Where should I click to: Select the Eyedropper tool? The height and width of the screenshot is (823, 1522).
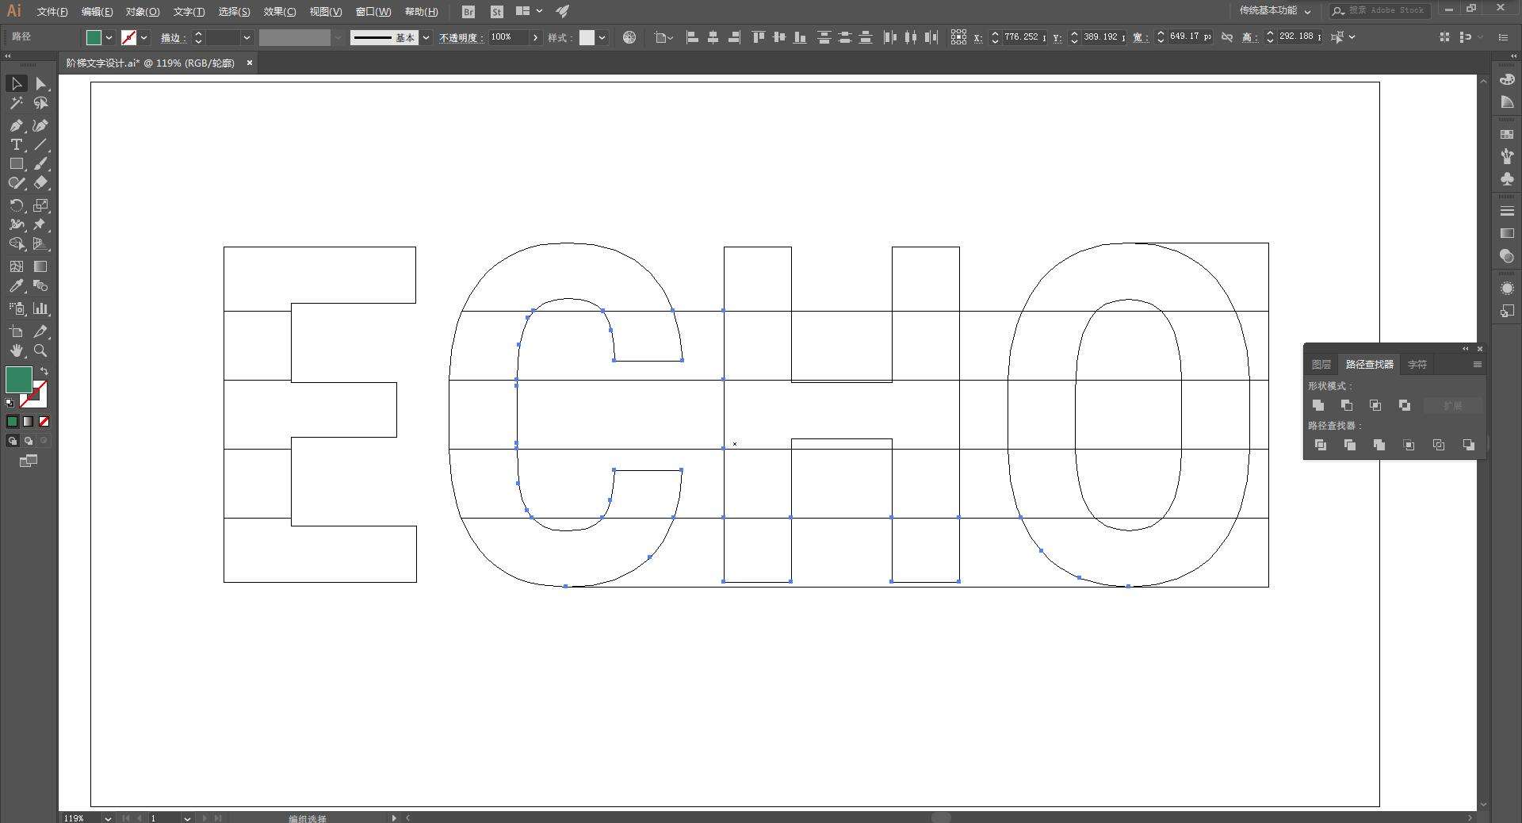16,286
